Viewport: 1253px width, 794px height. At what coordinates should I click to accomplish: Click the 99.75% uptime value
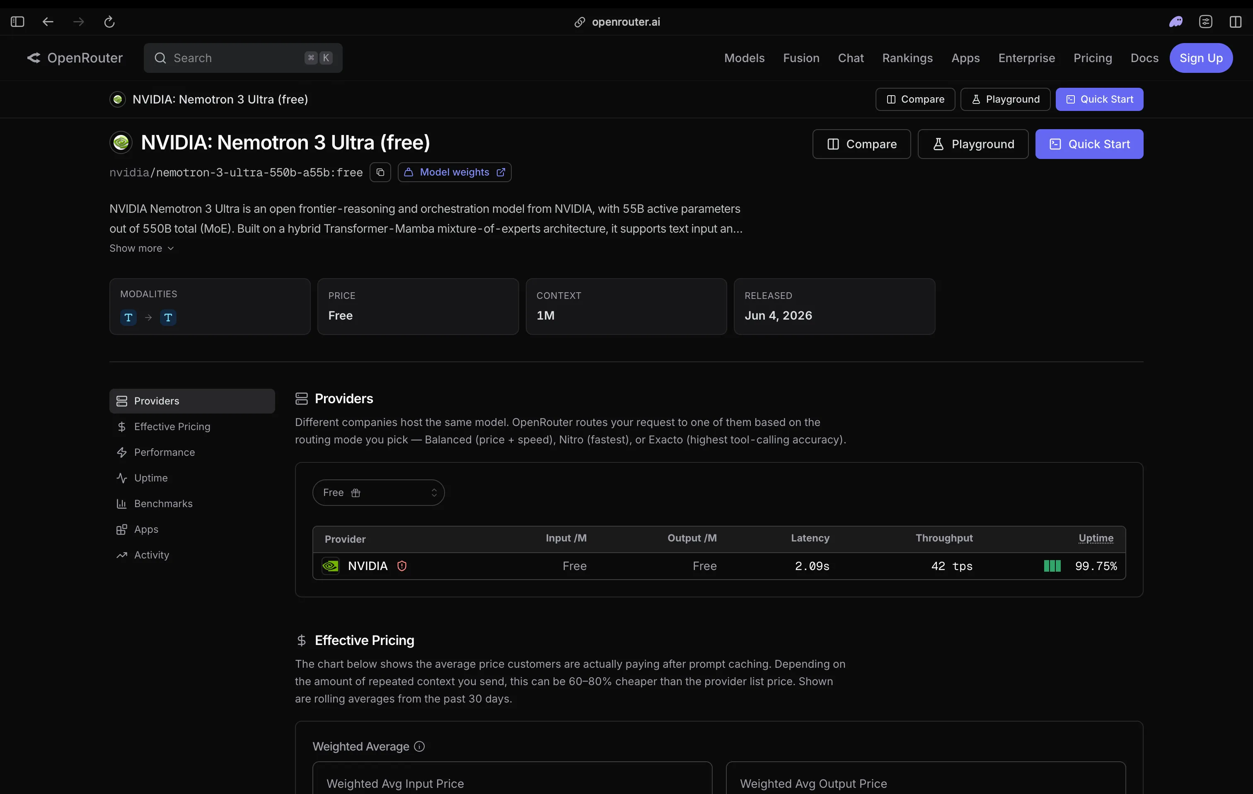(1096, 566)
